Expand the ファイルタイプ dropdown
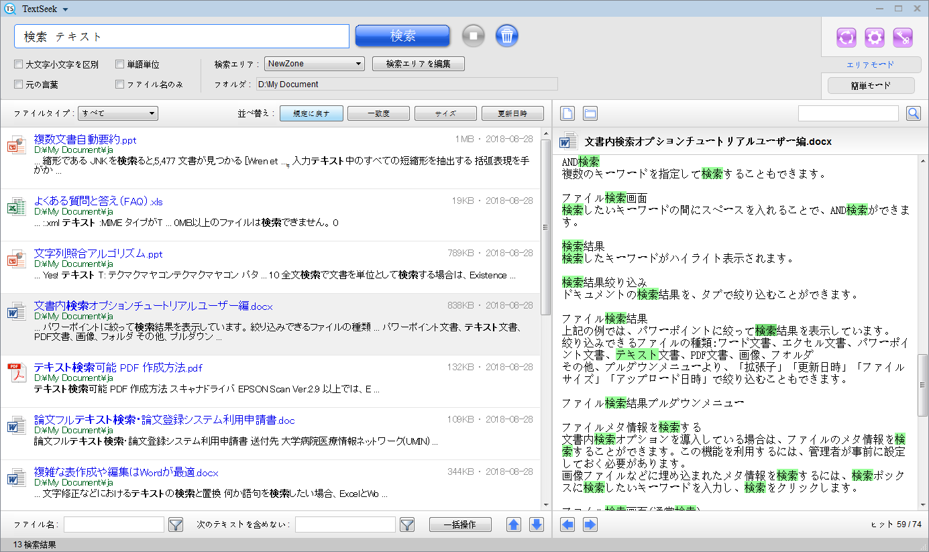This screenshot has width=929, height=552. click(118, 113)
